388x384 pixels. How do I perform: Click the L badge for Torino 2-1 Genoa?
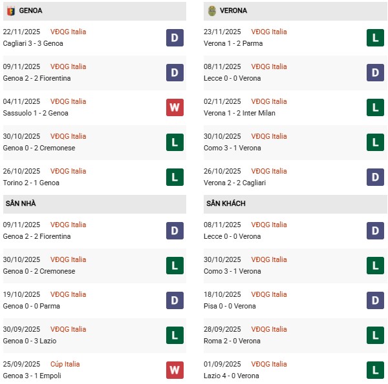[x=175, y=177]
